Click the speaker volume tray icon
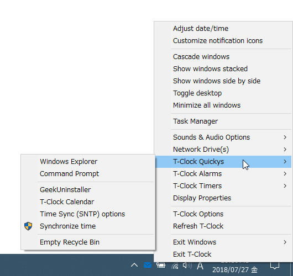Image resolution: width=293 pixels, height=276 pixels. [x=187, y=266]
